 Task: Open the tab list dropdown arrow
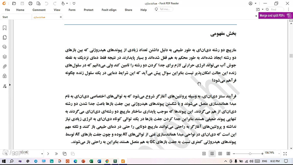(x=256, y=16)
